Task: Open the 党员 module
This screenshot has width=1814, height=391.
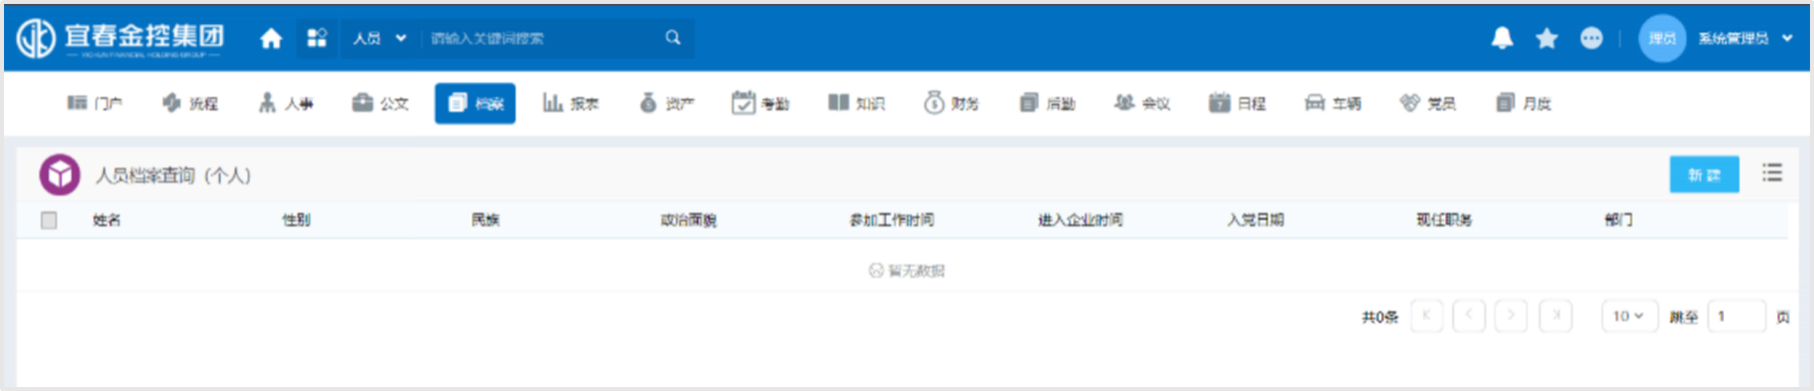Action: coord(1427,103)
